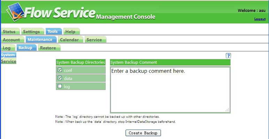
Task: Switch to the Restore tab
Action: (x=49, y=47)
